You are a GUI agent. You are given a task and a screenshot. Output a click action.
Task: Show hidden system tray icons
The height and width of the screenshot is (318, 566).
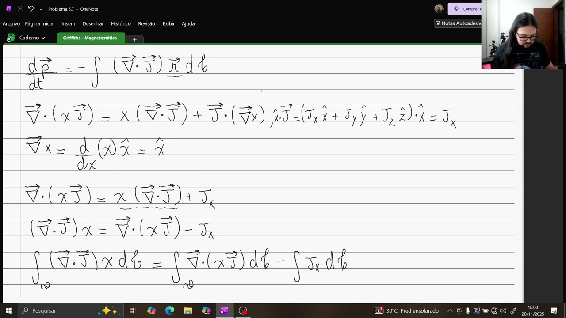coord(450,310)
